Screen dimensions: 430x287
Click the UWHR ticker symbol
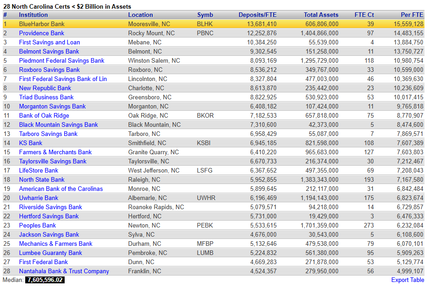pos(206,198)
